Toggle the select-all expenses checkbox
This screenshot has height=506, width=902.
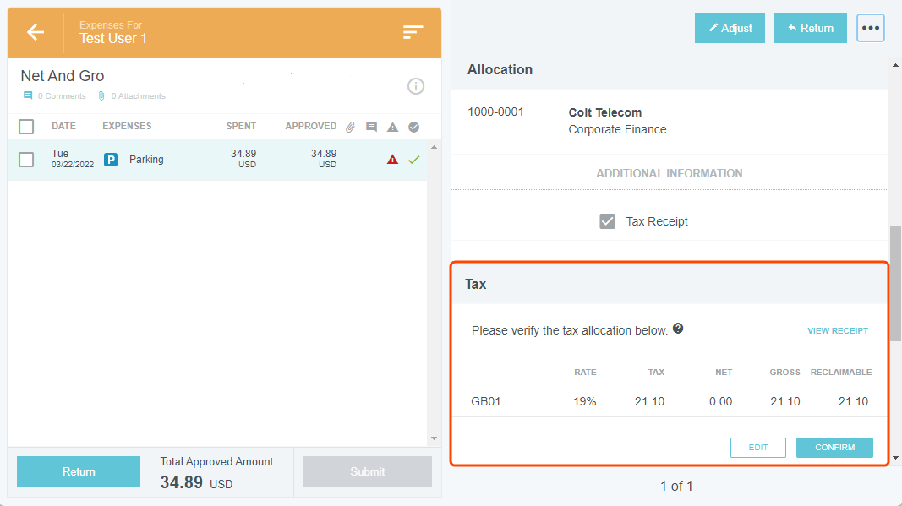26,127
